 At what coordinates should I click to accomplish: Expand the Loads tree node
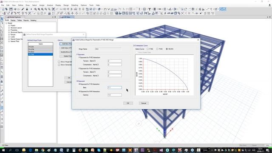9,37
